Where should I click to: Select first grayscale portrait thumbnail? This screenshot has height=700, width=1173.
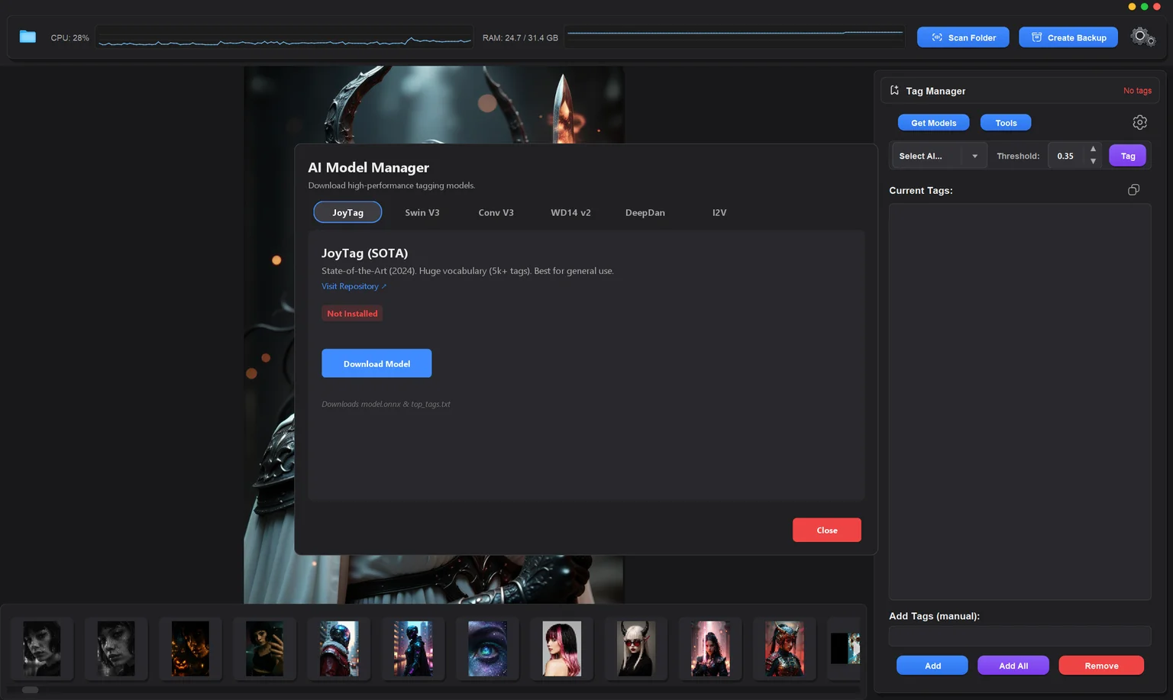click(x=42, y=648)
